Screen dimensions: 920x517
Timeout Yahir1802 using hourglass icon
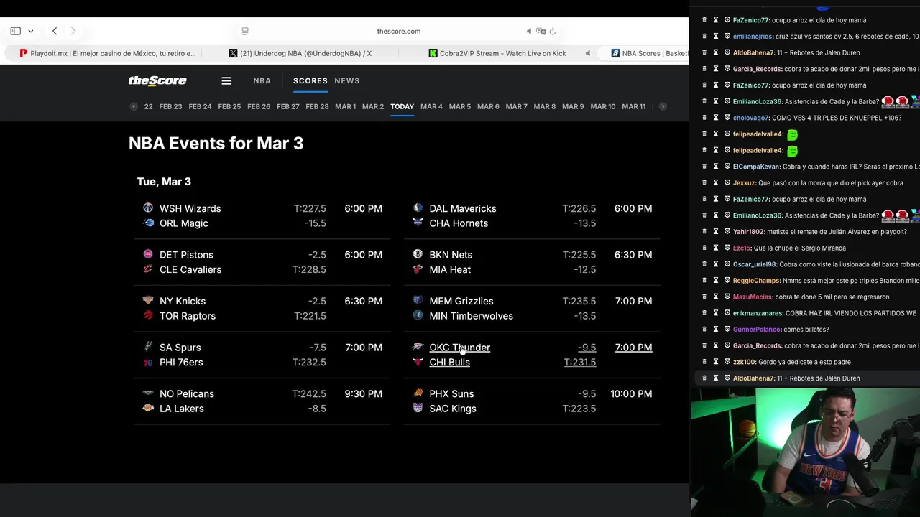(x=716, y=231)
